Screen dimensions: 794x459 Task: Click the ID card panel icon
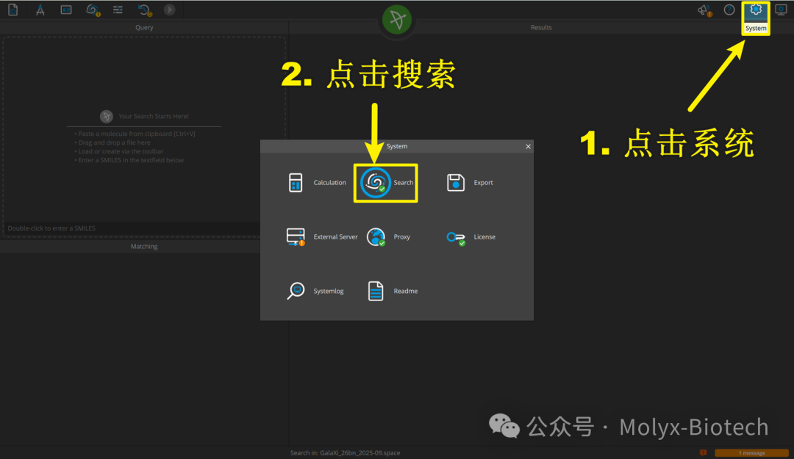[66, 10]
